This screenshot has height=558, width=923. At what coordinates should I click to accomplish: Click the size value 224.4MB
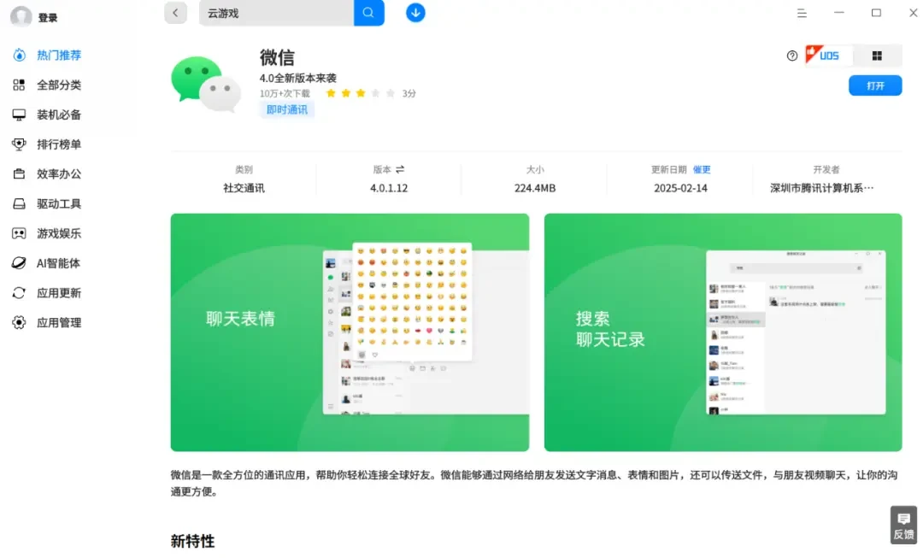coord(534,188)
